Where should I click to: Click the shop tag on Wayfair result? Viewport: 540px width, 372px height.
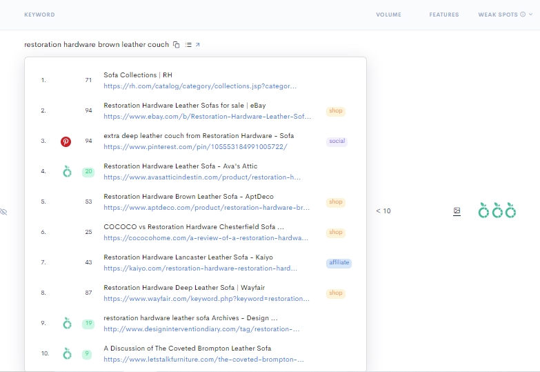[336, 293]
